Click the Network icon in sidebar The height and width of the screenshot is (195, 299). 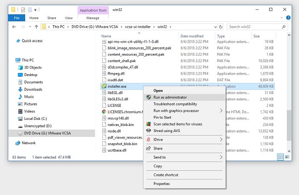coord(18,143)
